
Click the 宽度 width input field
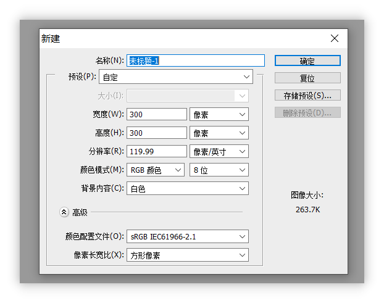[157, 114]
